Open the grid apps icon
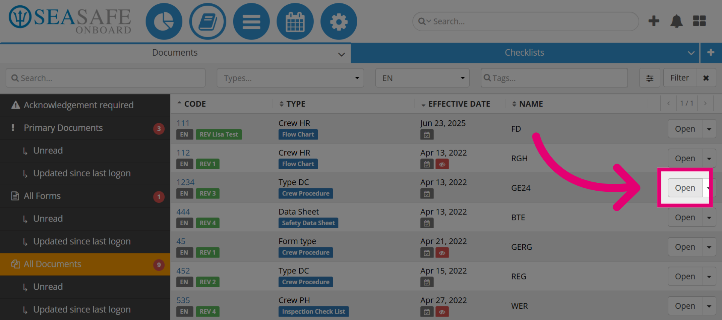This screenshot has width=722, height=320. [699, 21]
